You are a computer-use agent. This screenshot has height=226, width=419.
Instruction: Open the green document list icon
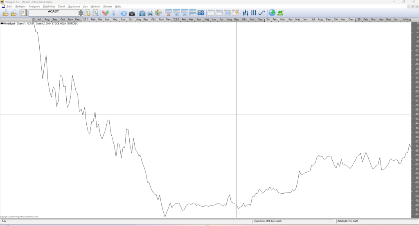pos(24,13)
